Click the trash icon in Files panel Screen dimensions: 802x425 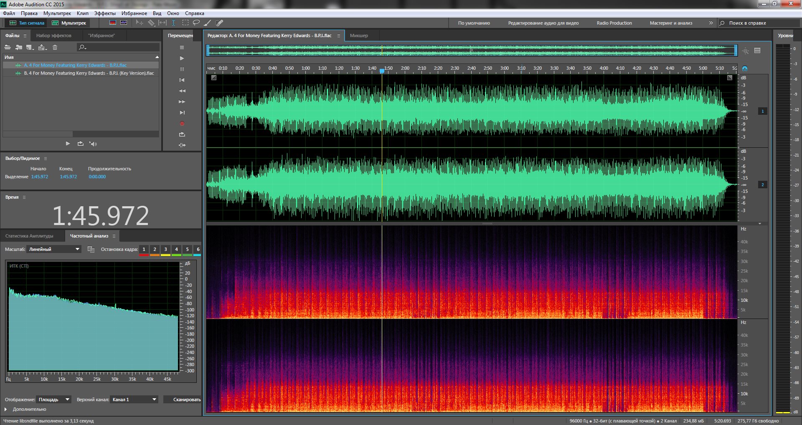click(55, 47)
